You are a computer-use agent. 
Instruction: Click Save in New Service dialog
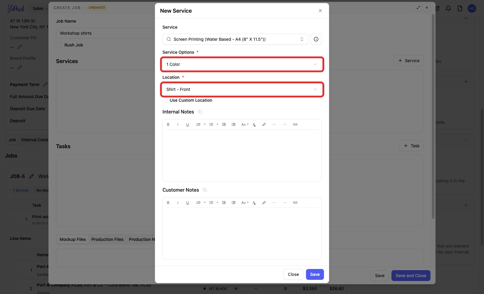tap(315, 274)
